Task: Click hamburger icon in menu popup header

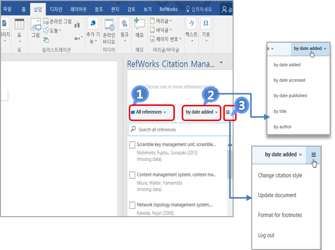Action: click(x=313, y=155)
